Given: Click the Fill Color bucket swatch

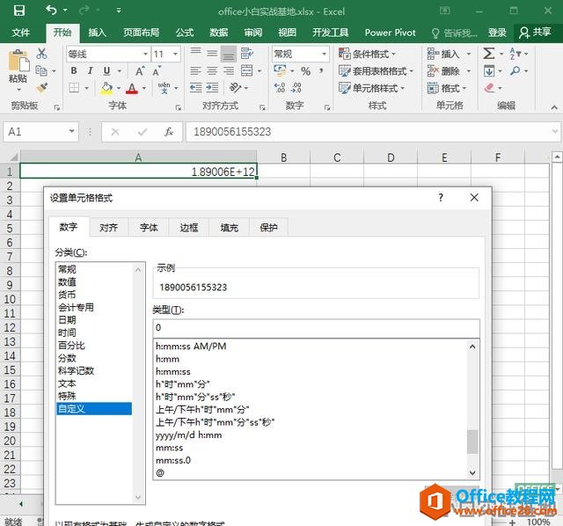Looking at the screenshot, I should click(106, 88).
